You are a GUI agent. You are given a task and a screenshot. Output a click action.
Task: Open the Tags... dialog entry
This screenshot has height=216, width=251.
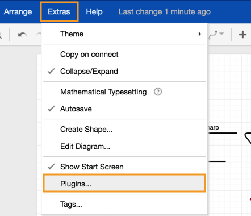pos(124,205)
